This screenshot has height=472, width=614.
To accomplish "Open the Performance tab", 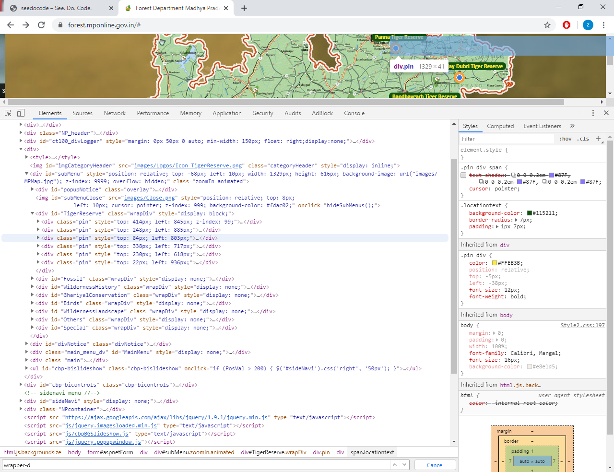I will pyautogui.click(x=153, y=113).
